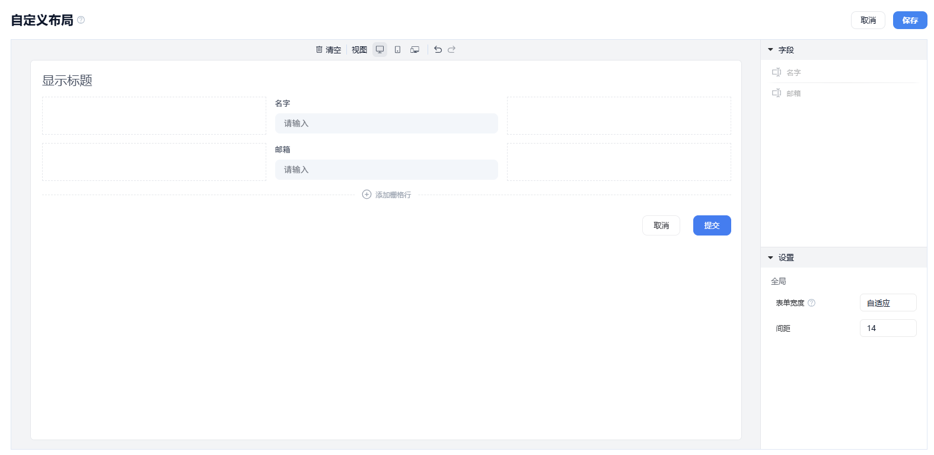This screenshot has width=934, height=455.
Task: Select the 名字 field icon in fields panel
Action: coord(776,72)
